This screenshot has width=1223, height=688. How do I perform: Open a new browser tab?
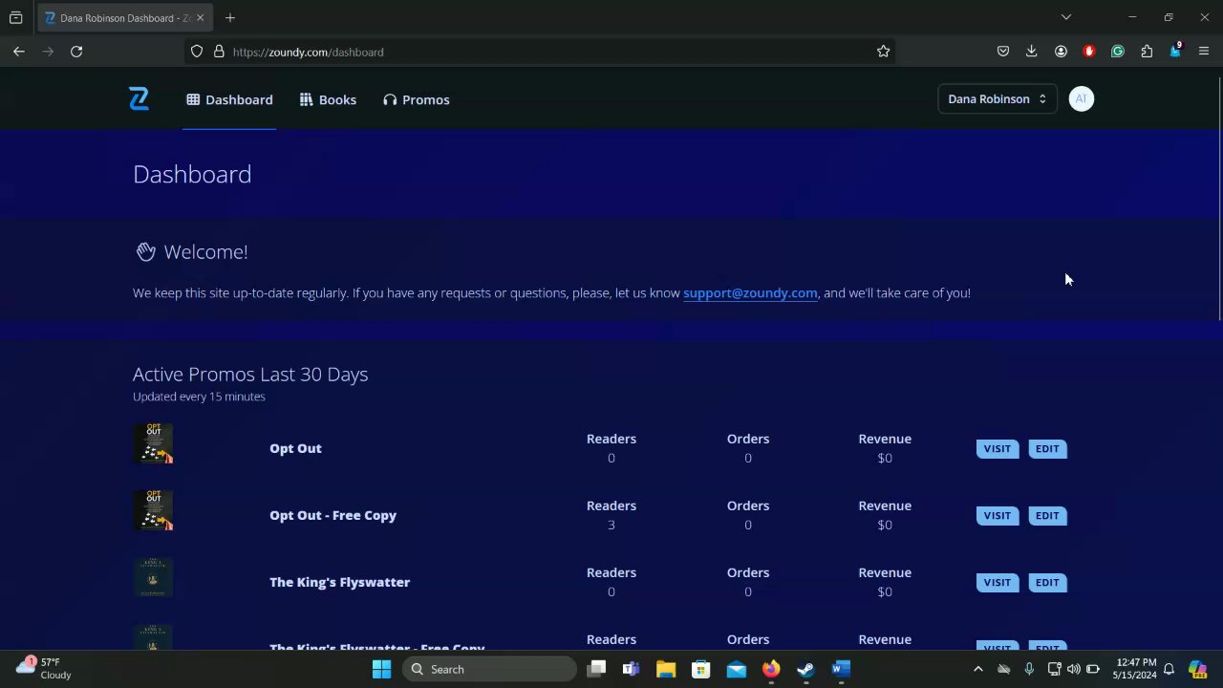pyautogui.click(x=230, y=17)
